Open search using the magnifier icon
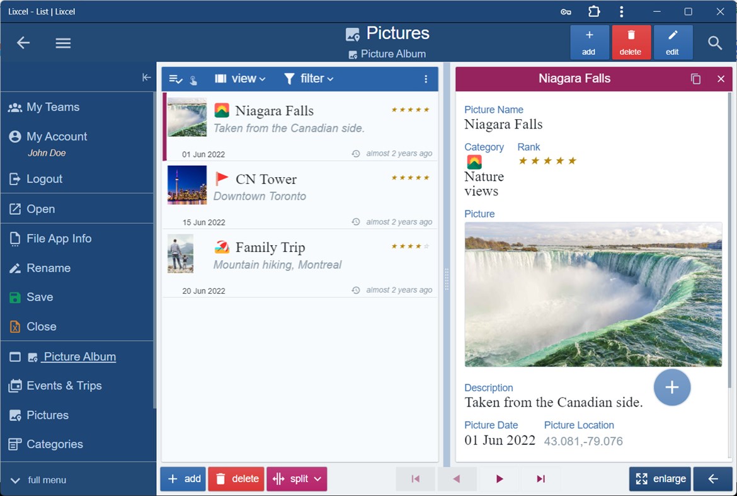The image size is (737, 496). (x=715, y=42)
